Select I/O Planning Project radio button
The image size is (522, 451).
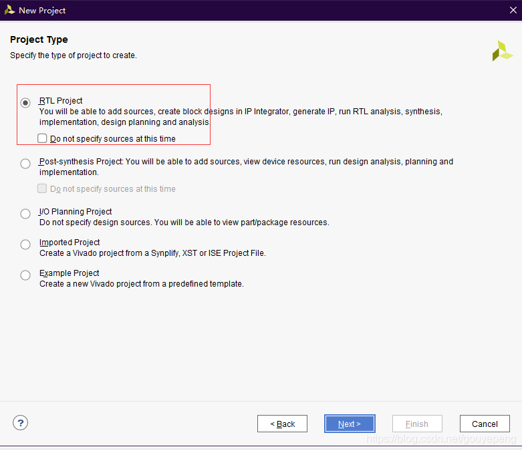pos(25,213)
